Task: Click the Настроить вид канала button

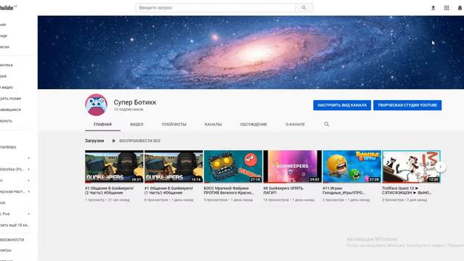Action: tap(342, 105)
